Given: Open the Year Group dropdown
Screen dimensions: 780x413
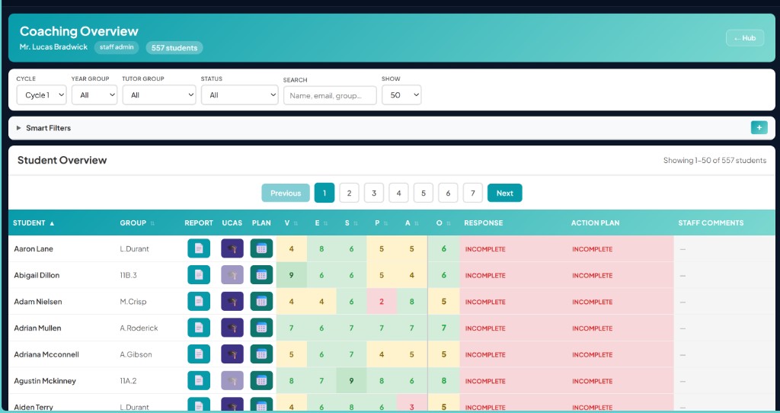Looking at the screenshot, I should click(x=94, y=95).
